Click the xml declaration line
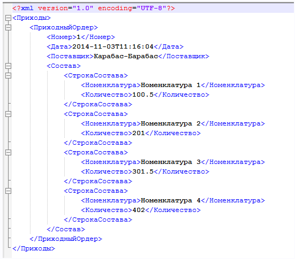The image size is (295, 259). pyautogui.click(x=153, y=8)
